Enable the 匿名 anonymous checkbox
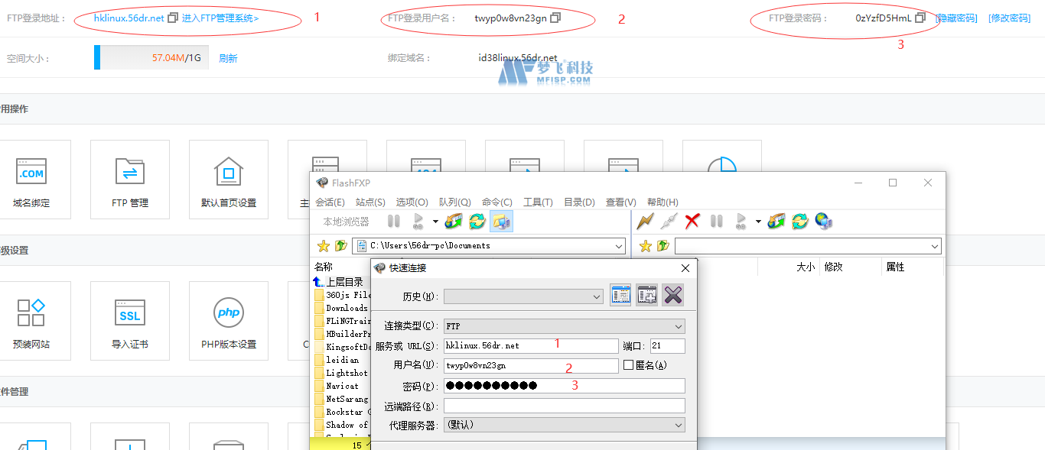This screenshot has height=450, width=1045. 628,366
